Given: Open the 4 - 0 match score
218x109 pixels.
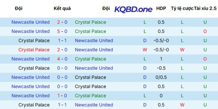Looking at the screenshot, I should point(62,59).
